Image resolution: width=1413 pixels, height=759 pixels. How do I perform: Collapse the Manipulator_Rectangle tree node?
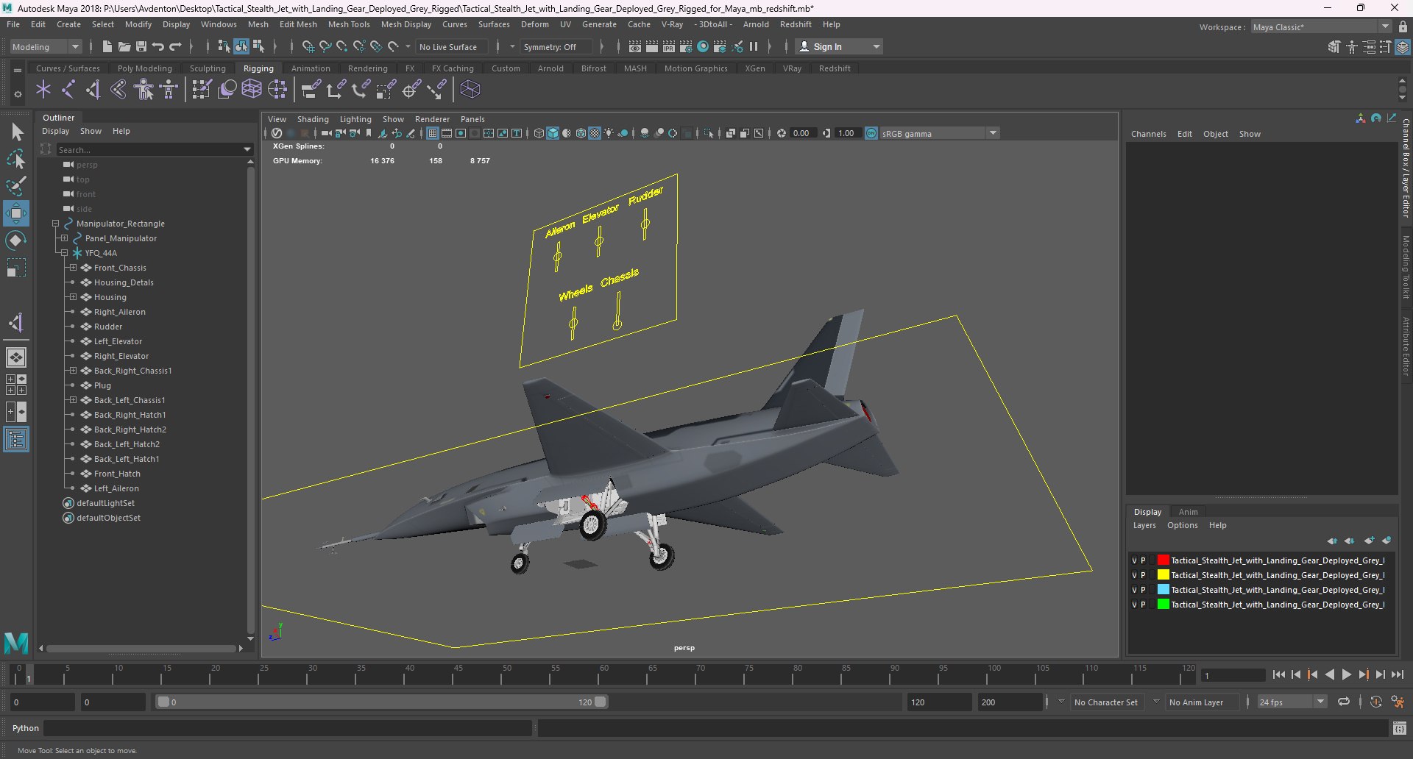pyautogui.click(x=55, y=224)
